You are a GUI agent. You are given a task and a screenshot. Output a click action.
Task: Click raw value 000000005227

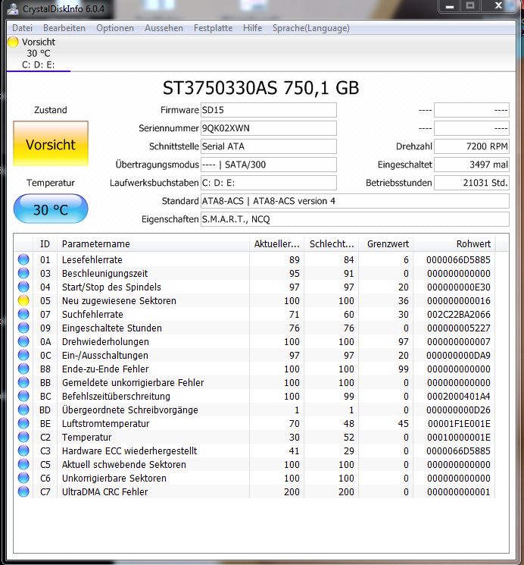pos(459,328)
